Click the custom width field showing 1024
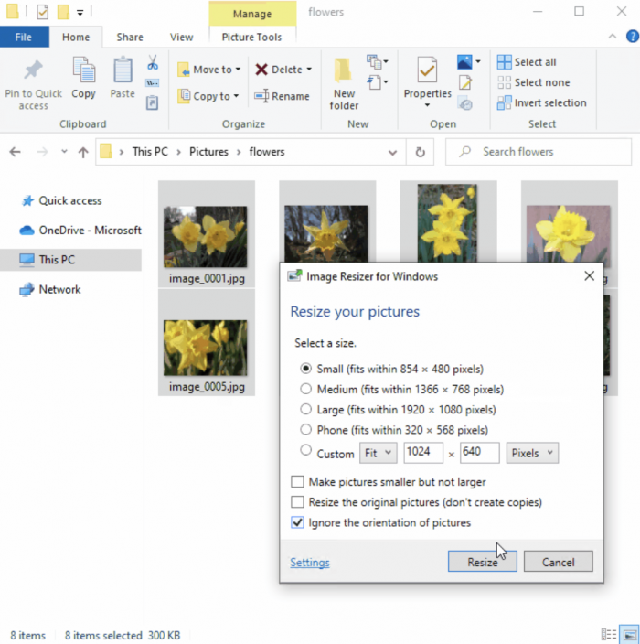640x644 pixels. click(423, 453)
